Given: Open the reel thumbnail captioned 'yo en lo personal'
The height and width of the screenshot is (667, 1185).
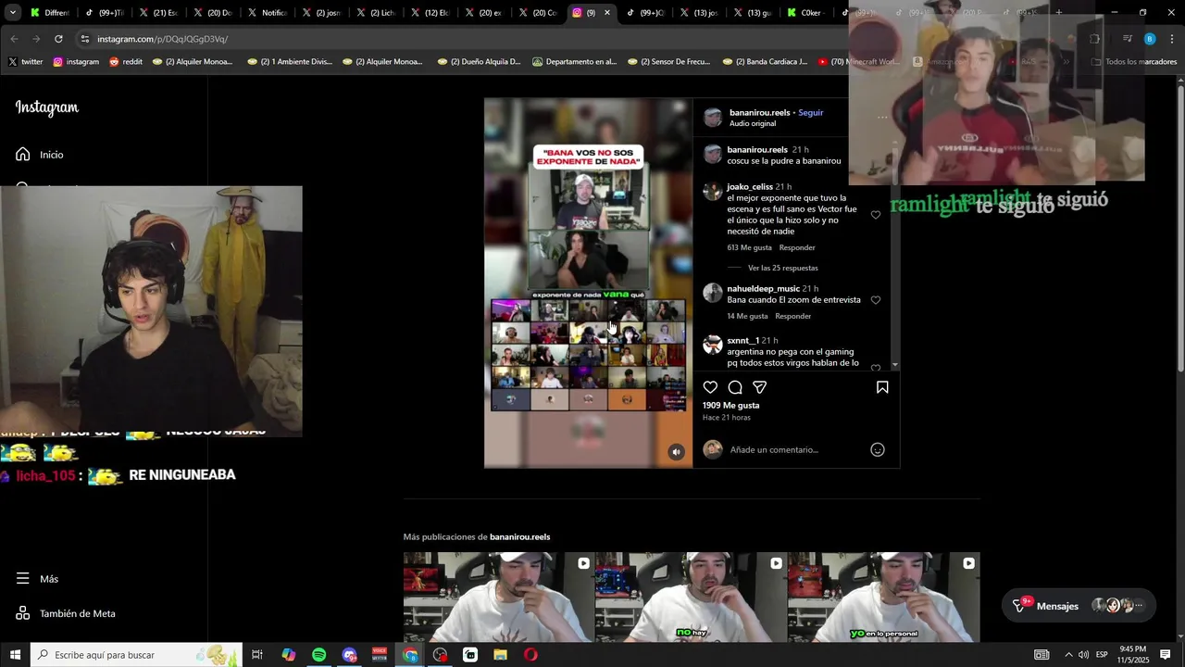Looking at the screenshot, I should (x=884, y=598).
